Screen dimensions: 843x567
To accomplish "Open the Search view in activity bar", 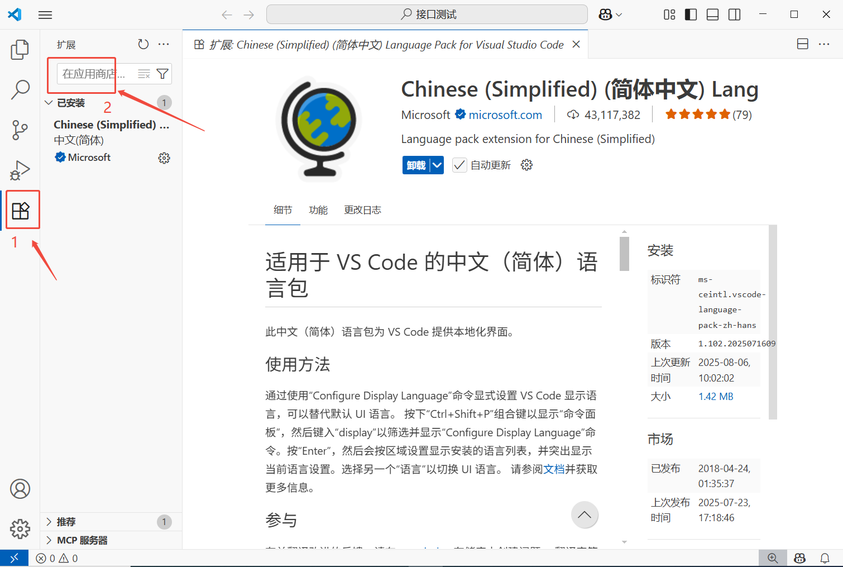I will coord(20,89).
